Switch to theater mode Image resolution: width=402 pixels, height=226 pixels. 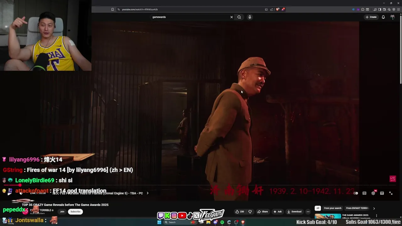[x=382, y=193]
